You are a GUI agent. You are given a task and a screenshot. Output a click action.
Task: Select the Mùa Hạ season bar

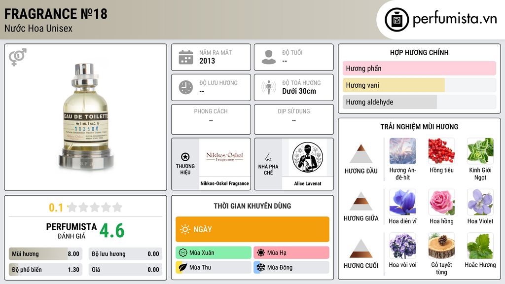coord(291,253)
